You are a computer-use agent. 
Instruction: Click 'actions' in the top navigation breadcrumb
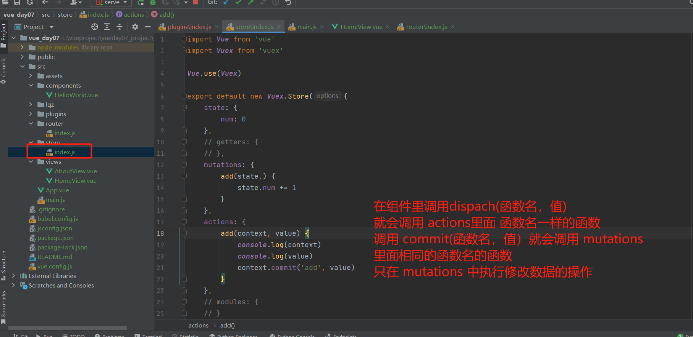tap(134, 14)
